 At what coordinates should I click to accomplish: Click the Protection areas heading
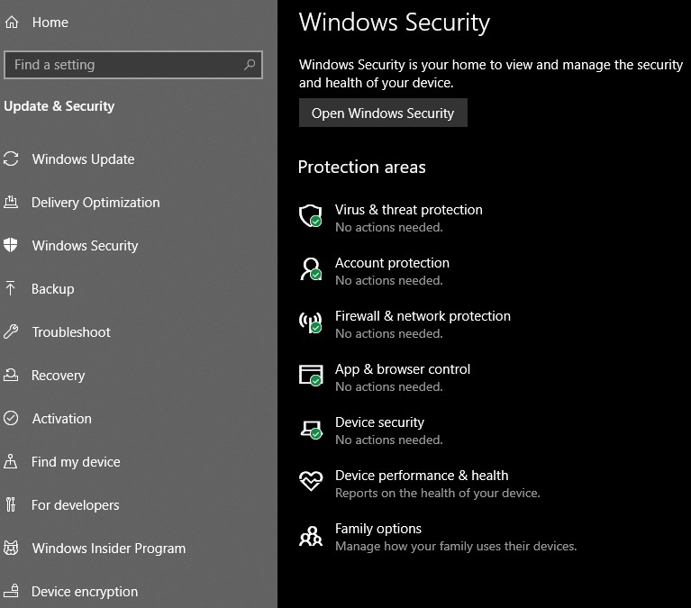(x=362, y=167)
